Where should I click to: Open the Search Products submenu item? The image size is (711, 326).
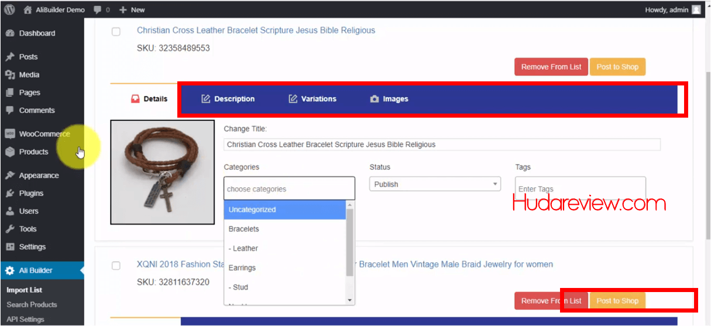[x=32, y=304]
